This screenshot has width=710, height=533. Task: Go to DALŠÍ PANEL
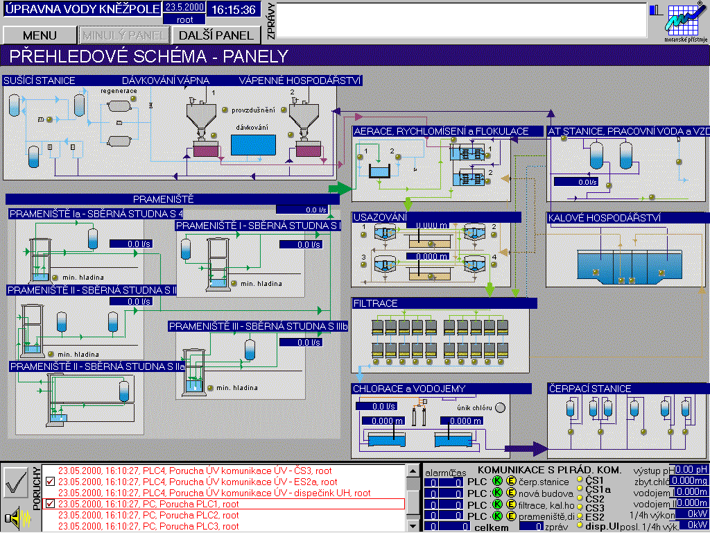point(216,35)
